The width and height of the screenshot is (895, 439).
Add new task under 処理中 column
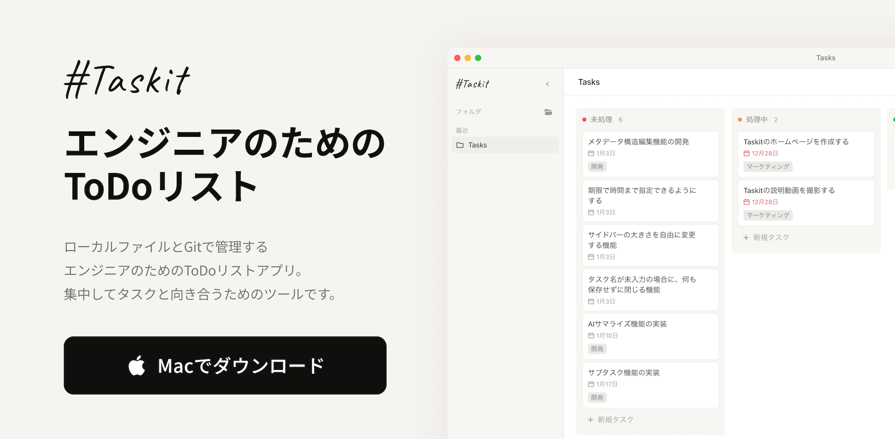coord(766,237)
